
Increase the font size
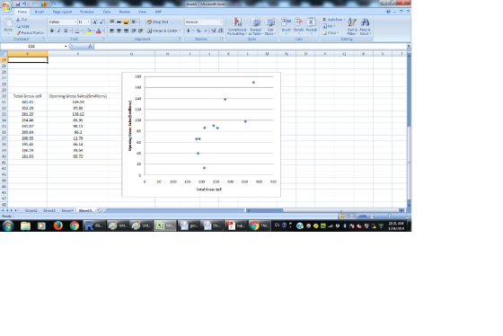click(94, 22)
